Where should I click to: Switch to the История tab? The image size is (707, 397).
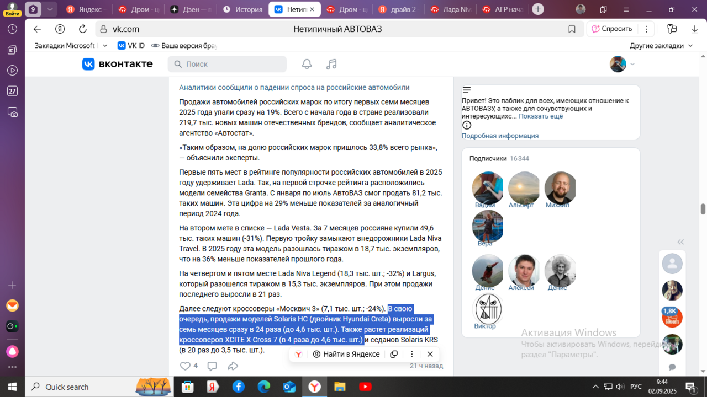[x=242, y=9]
